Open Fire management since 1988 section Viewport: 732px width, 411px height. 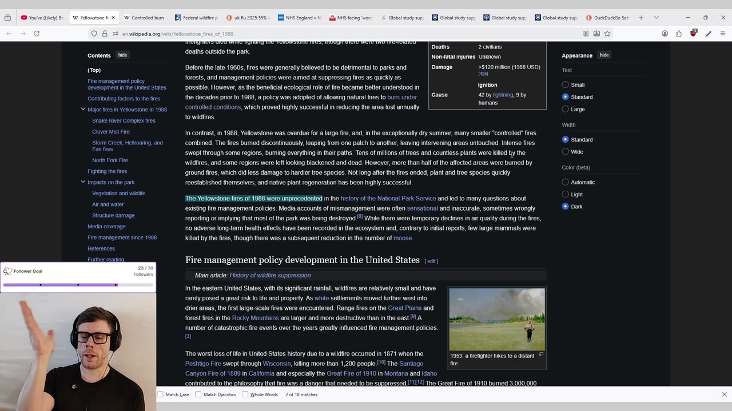click(x=122, y=237)
